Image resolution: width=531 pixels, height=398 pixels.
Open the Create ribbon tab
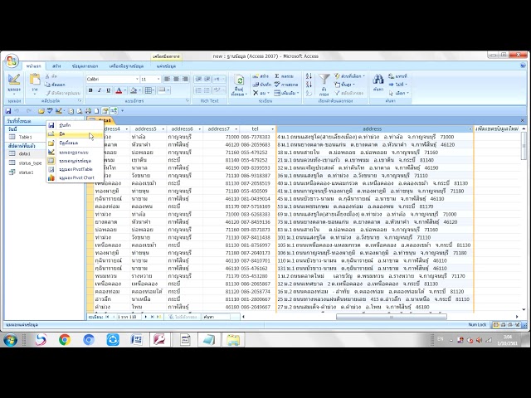56,66
